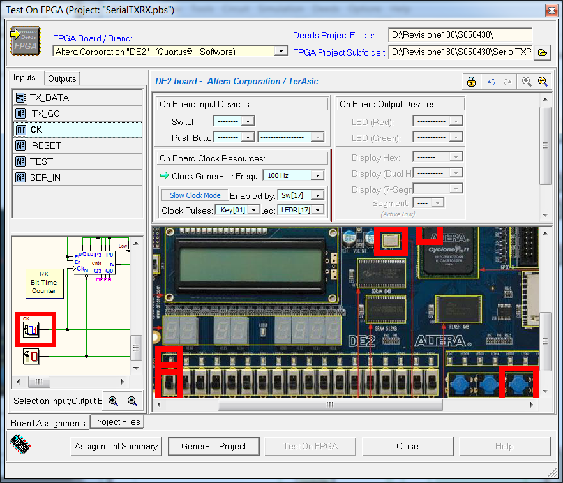Image resolution: width=563 pixels, height=483 pixels.
Task: Zoom in on the DE2 board image
Action: pyautogui.click(x=527, y=82)
